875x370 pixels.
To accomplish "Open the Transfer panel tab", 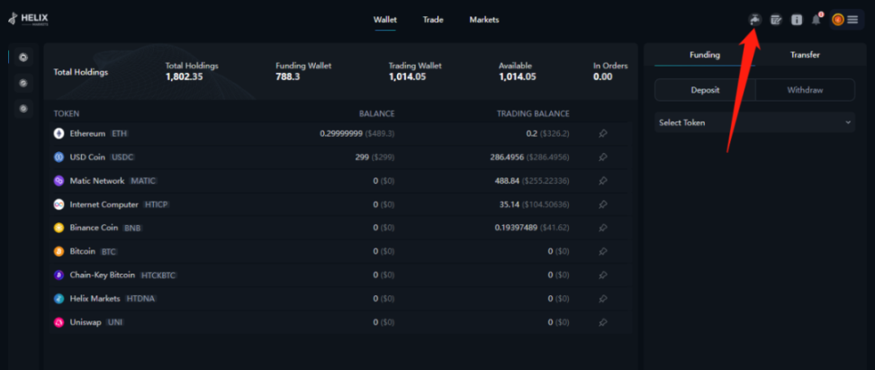I will click(x=805, y=55).
